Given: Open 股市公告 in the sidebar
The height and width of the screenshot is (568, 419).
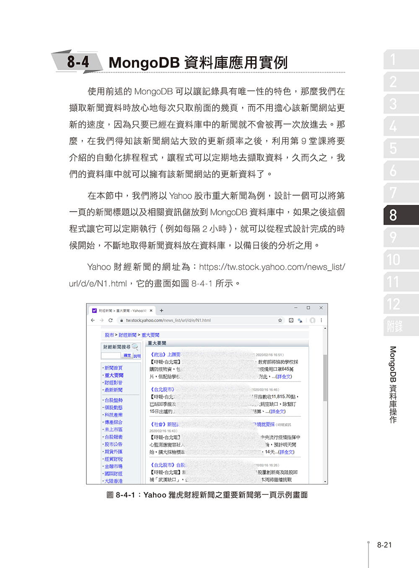Looking at the screenshot, I should pyautogui.click(x=114, y=444).
